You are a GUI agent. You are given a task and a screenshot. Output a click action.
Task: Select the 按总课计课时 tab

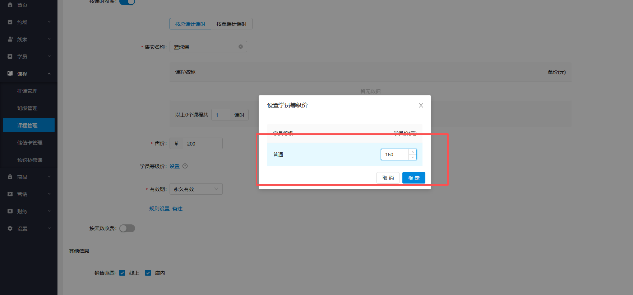[190, 24]
